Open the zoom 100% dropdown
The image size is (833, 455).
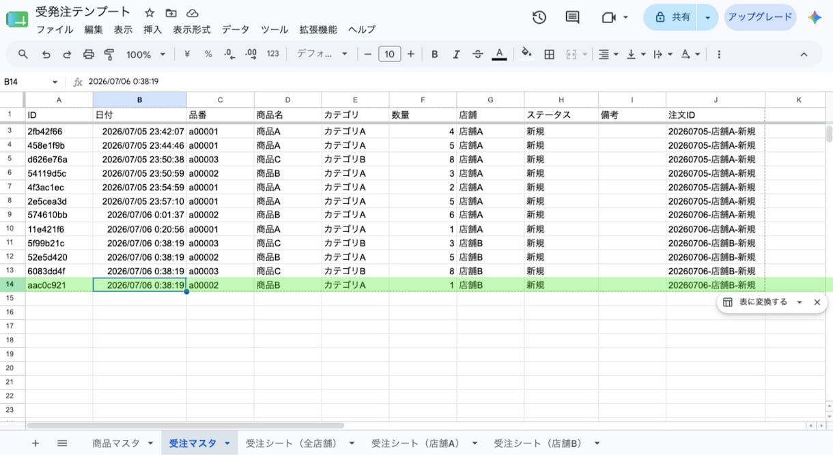tap(145, 54)
